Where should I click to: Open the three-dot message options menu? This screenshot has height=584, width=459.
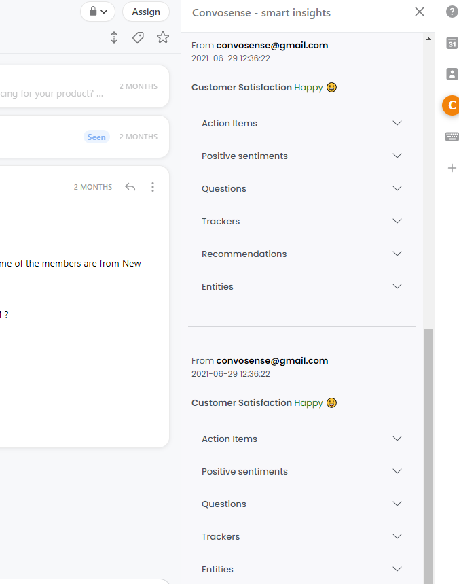click(x=153, y=187)
